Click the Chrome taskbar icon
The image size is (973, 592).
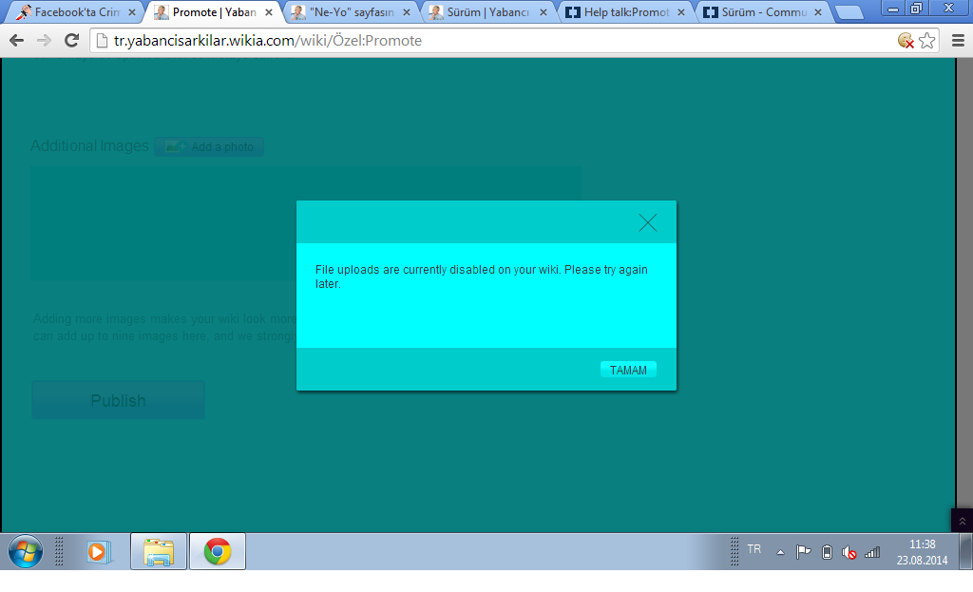[x=218, y=551]
